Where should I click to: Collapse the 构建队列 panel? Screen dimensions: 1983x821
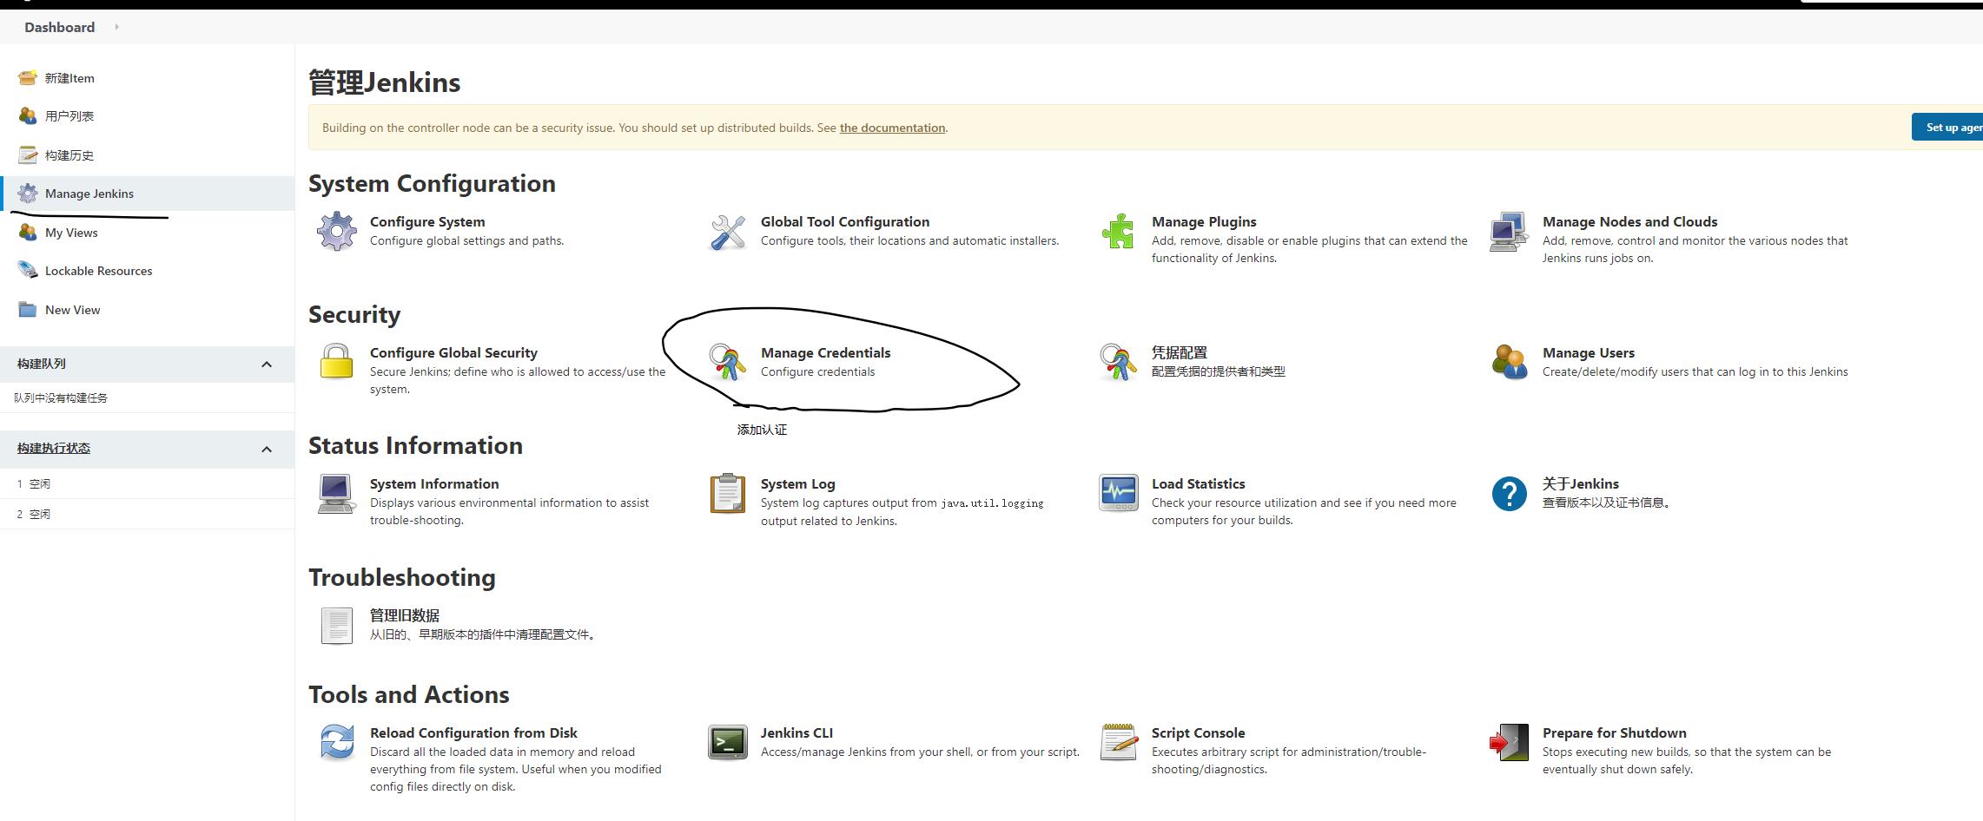click(x=267, y=365)
